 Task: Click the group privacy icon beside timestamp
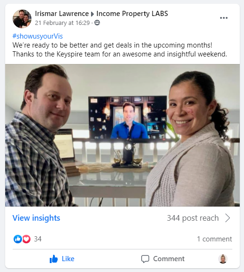(x=97, y=23)
